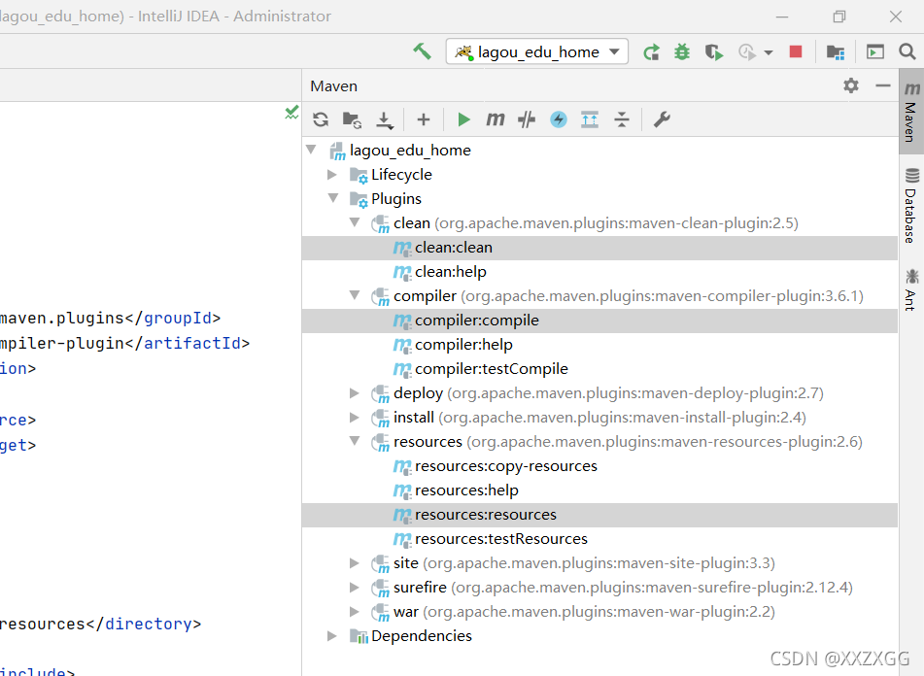This screenshot has height=676, width=924.
Task: Open Maven panel gear options
Action: click(850, 86)
